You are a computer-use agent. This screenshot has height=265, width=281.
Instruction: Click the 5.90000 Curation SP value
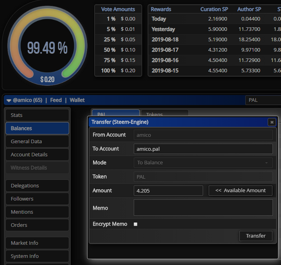[x=218, y=29]
